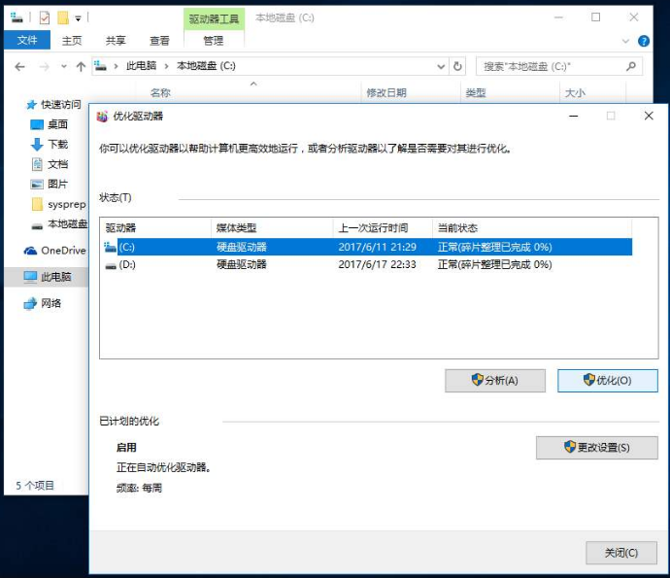Screen dimensions: 670x578
Task: Open the 共享 ribbon tab
Action: (116, 41)
